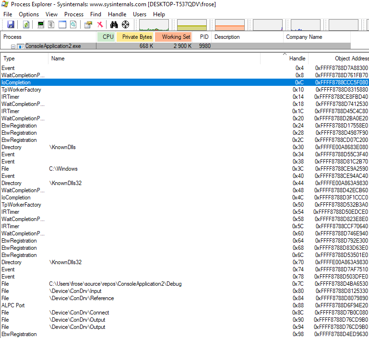Toggle the lower pane window icon
Screen dimensions: 369x338
pyautogui.click(x=62, y=24)
